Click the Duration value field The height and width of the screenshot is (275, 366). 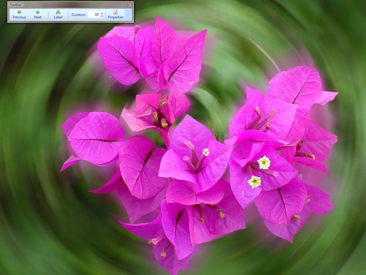tap(94, 14)
